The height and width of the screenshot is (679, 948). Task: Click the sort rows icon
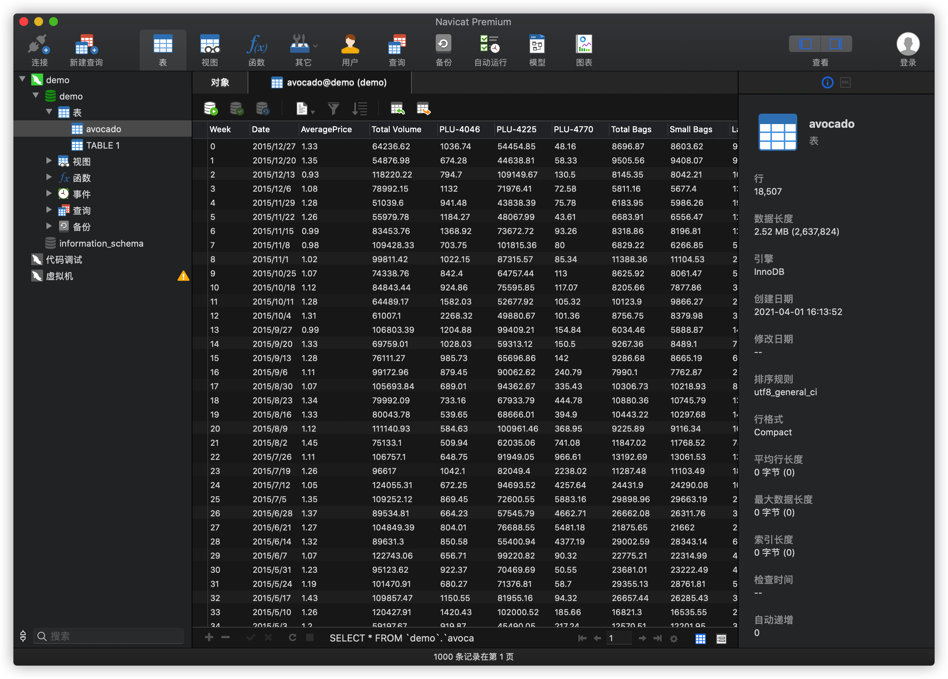coord(360,108)
